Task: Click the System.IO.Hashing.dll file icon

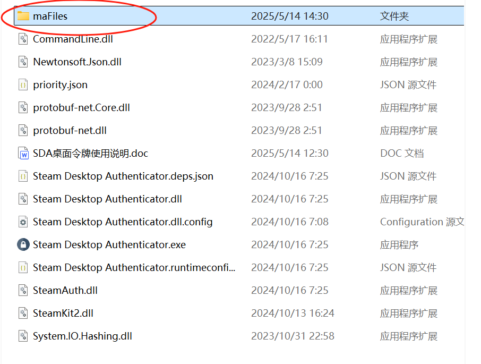Action: click(23, 336)
